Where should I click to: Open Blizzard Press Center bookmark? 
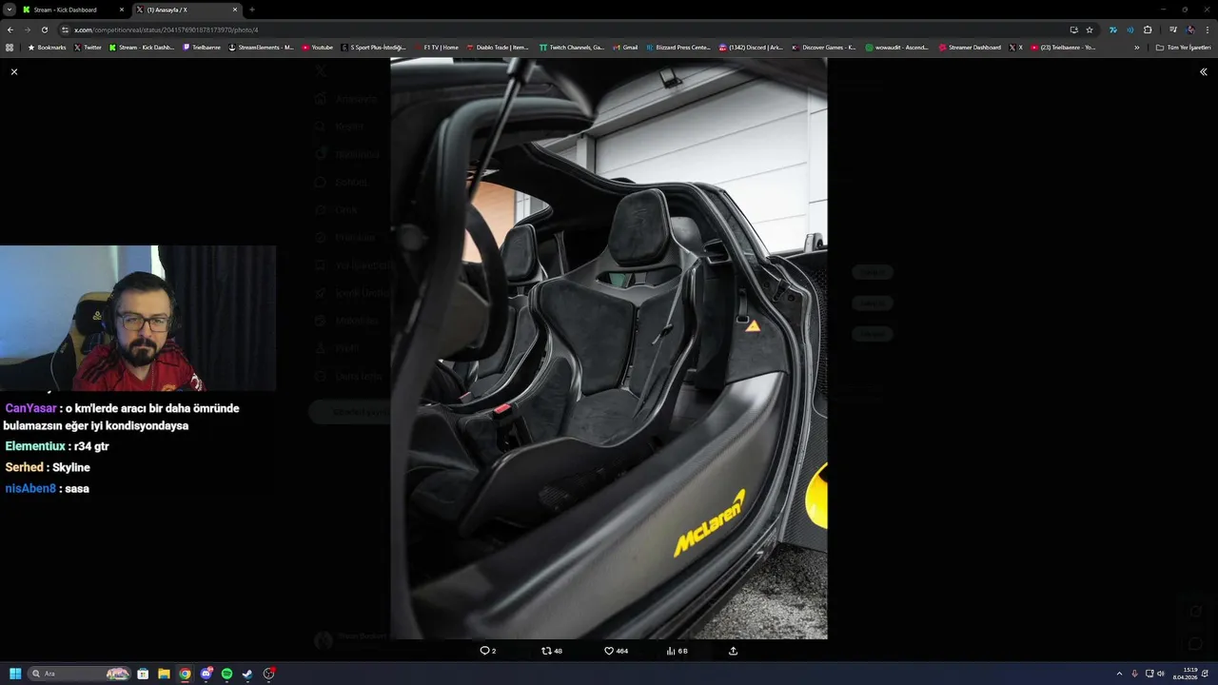tap(678, 47)
